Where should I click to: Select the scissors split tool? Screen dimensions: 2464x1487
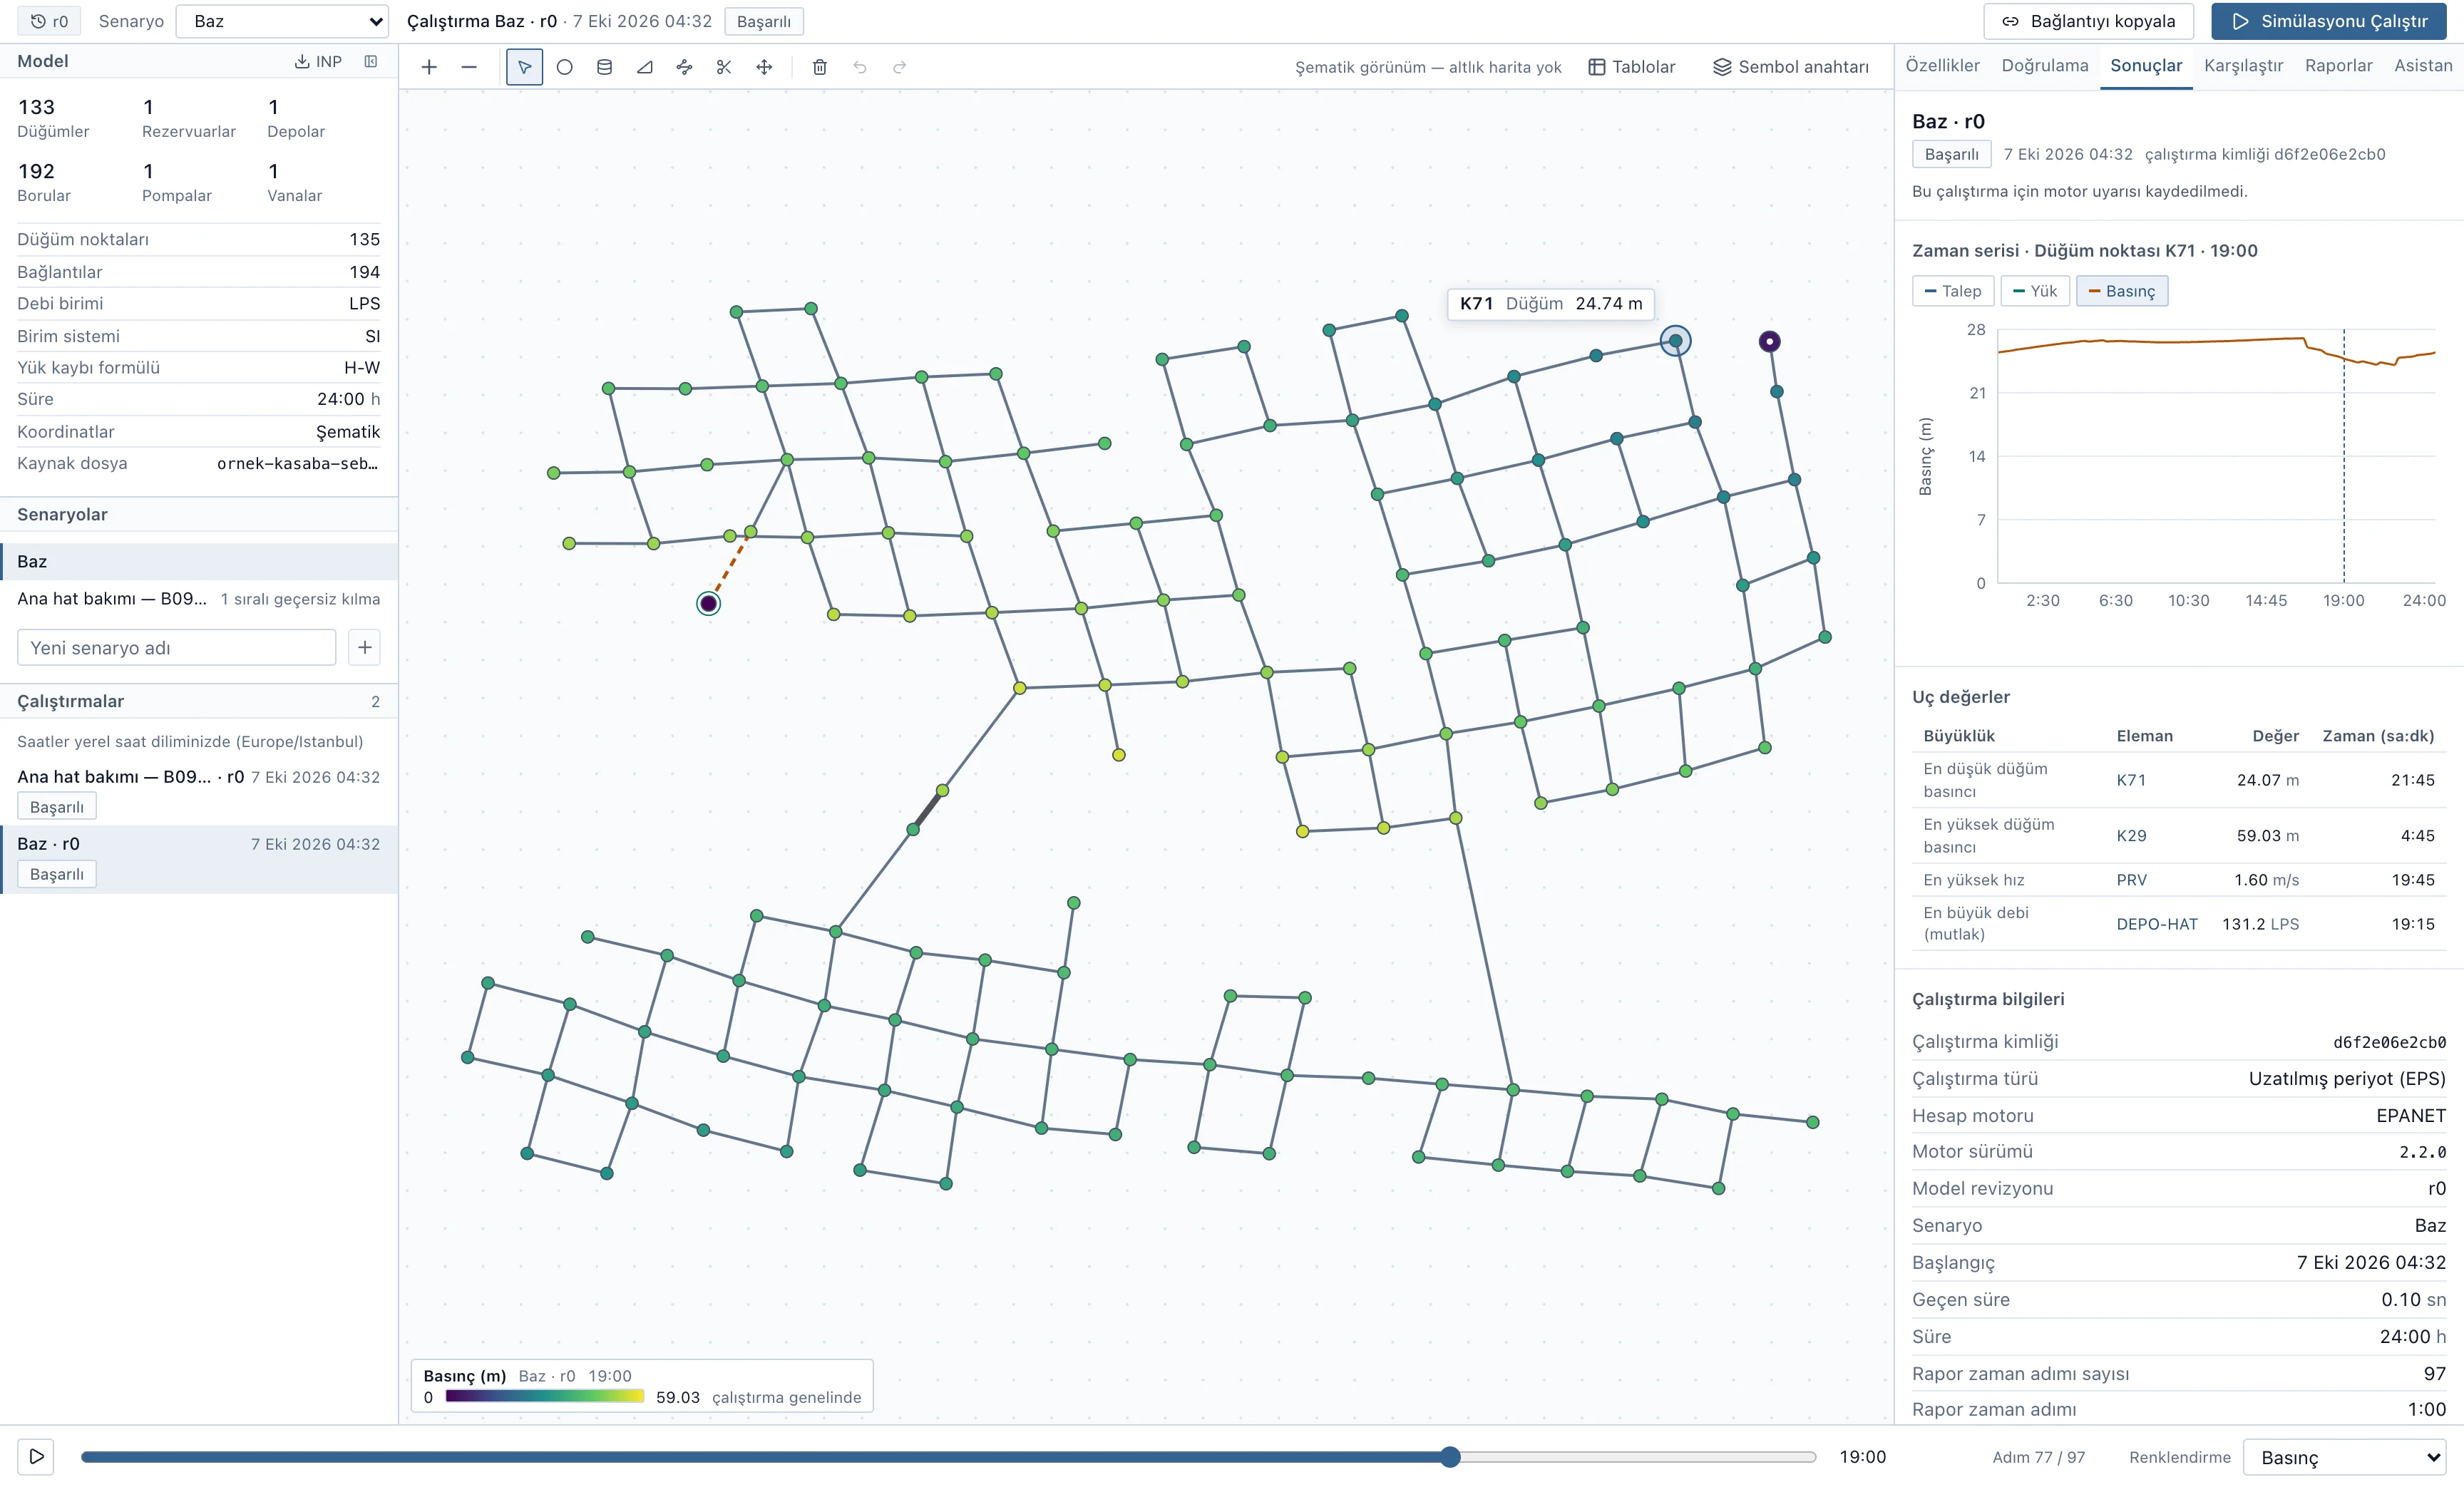724,67
